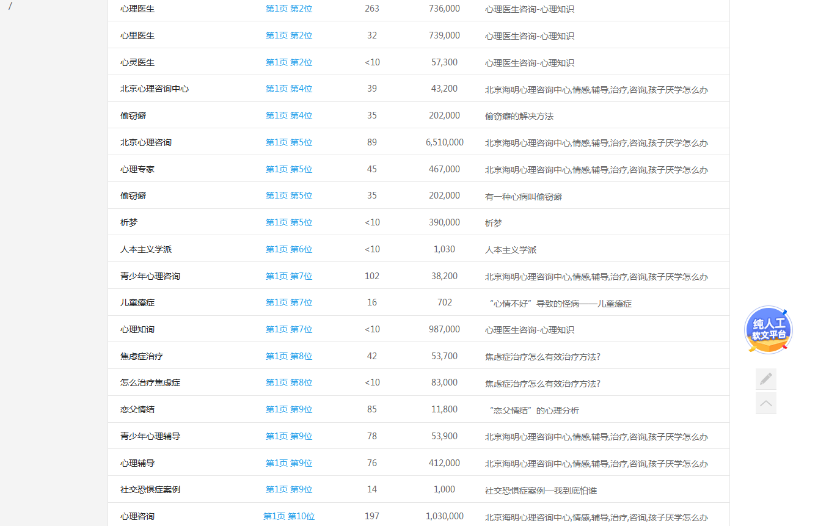Click the back-to-top arrow icon

tap(766, 403)
